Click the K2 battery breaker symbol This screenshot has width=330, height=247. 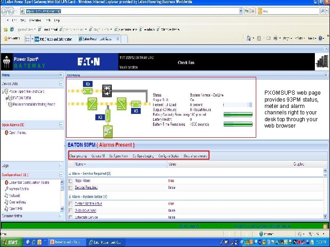tap(108, 116)
